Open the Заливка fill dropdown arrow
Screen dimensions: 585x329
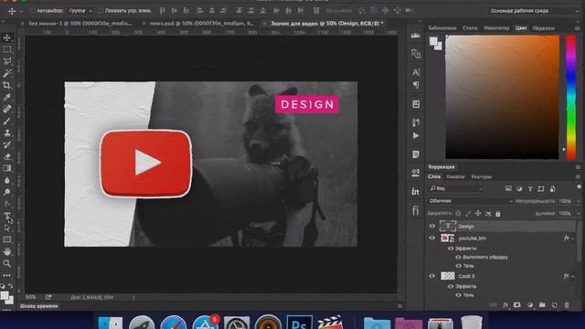pos(579,213)
